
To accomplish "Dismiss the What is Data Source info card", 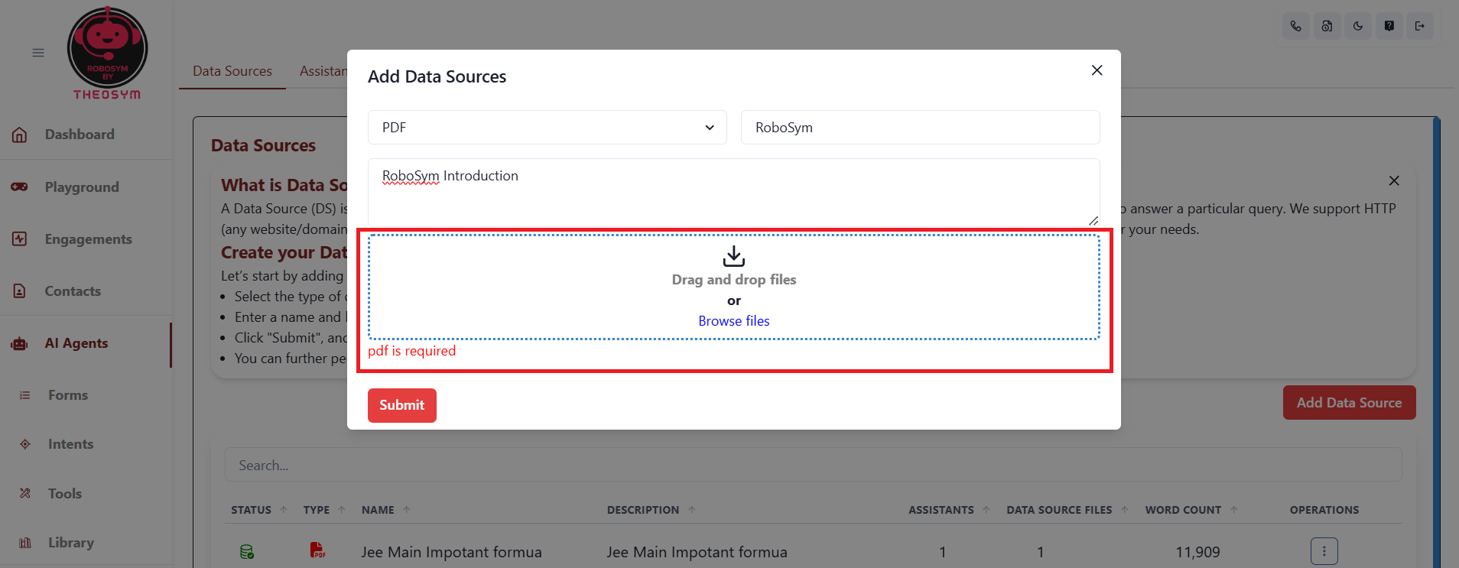I will click(x=1394, y=181).
